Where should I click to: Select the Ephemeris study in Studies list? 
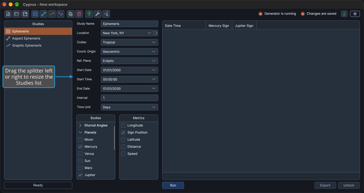38,31
